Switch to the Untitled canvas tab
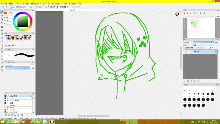Viewport: 220px width, 124px height. tap(72, 10)
